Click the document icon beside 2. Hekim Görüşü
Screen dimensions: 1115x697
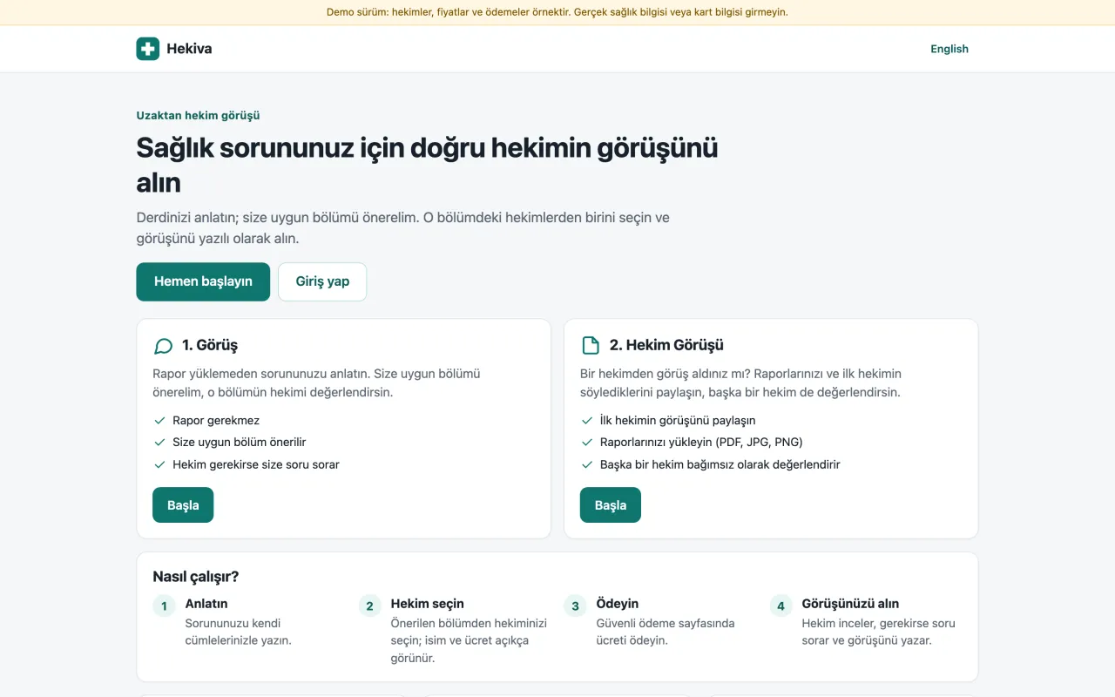pyautogui.click(x=591, y=346)
